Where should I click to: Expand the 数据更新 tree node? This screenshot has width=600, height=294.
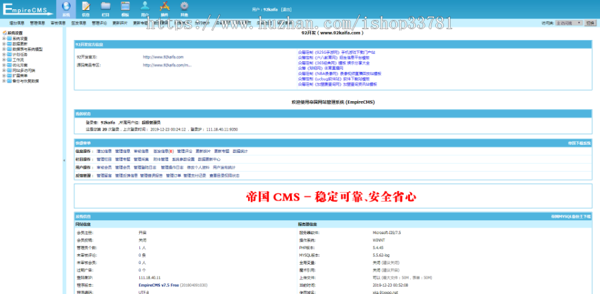pyautogui.click(x=4, y=44)
